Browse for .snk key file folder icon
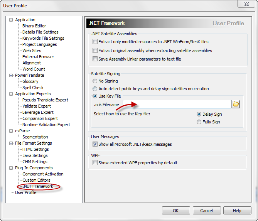 (236, 104)
